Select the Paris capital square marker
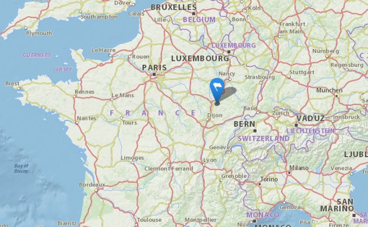The image size is (368, 227). coord(154,75)
